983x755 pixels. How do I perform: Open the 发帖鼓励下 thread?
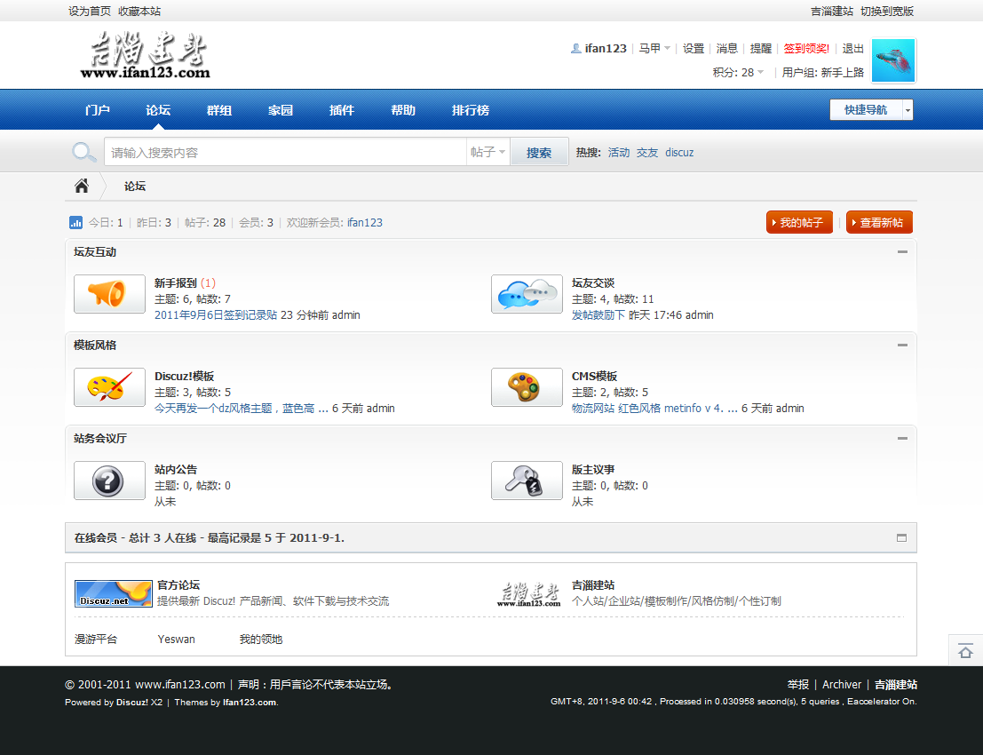coord(599,314)
